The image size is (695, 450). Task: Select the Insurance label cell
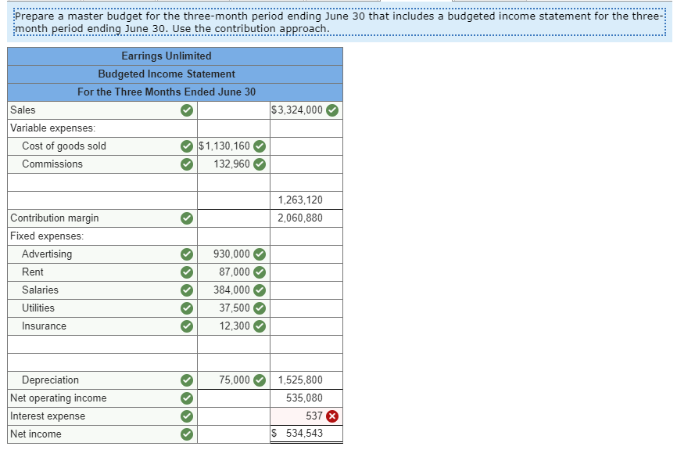[x=102, y=326]
